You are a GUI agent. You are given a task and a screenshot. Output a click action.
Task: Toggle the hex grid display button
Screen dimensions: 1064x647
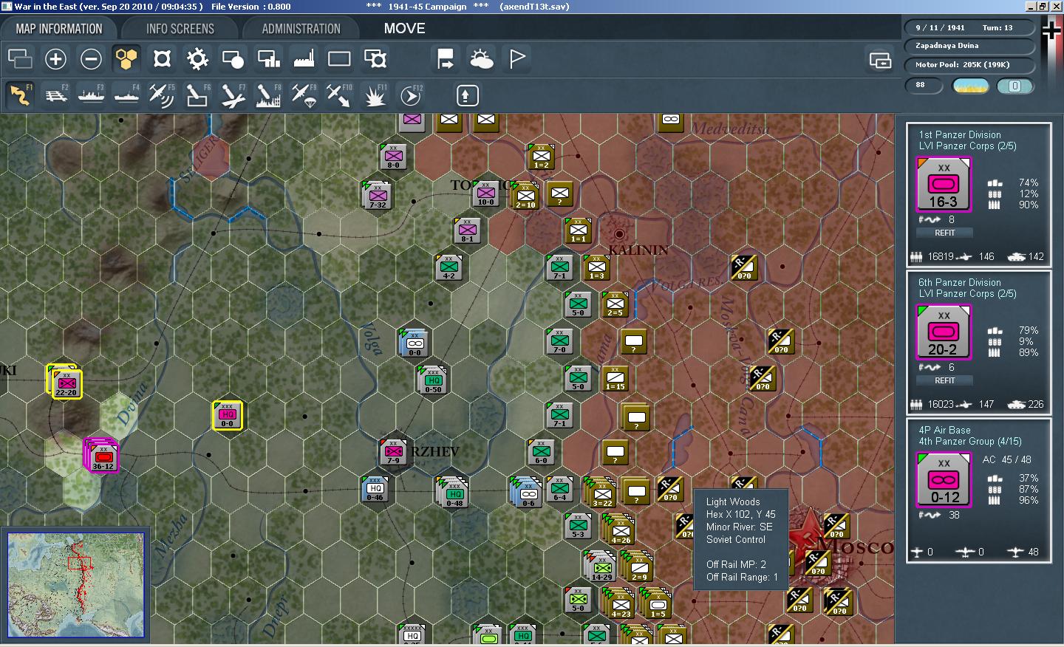[x=126, y=58]
